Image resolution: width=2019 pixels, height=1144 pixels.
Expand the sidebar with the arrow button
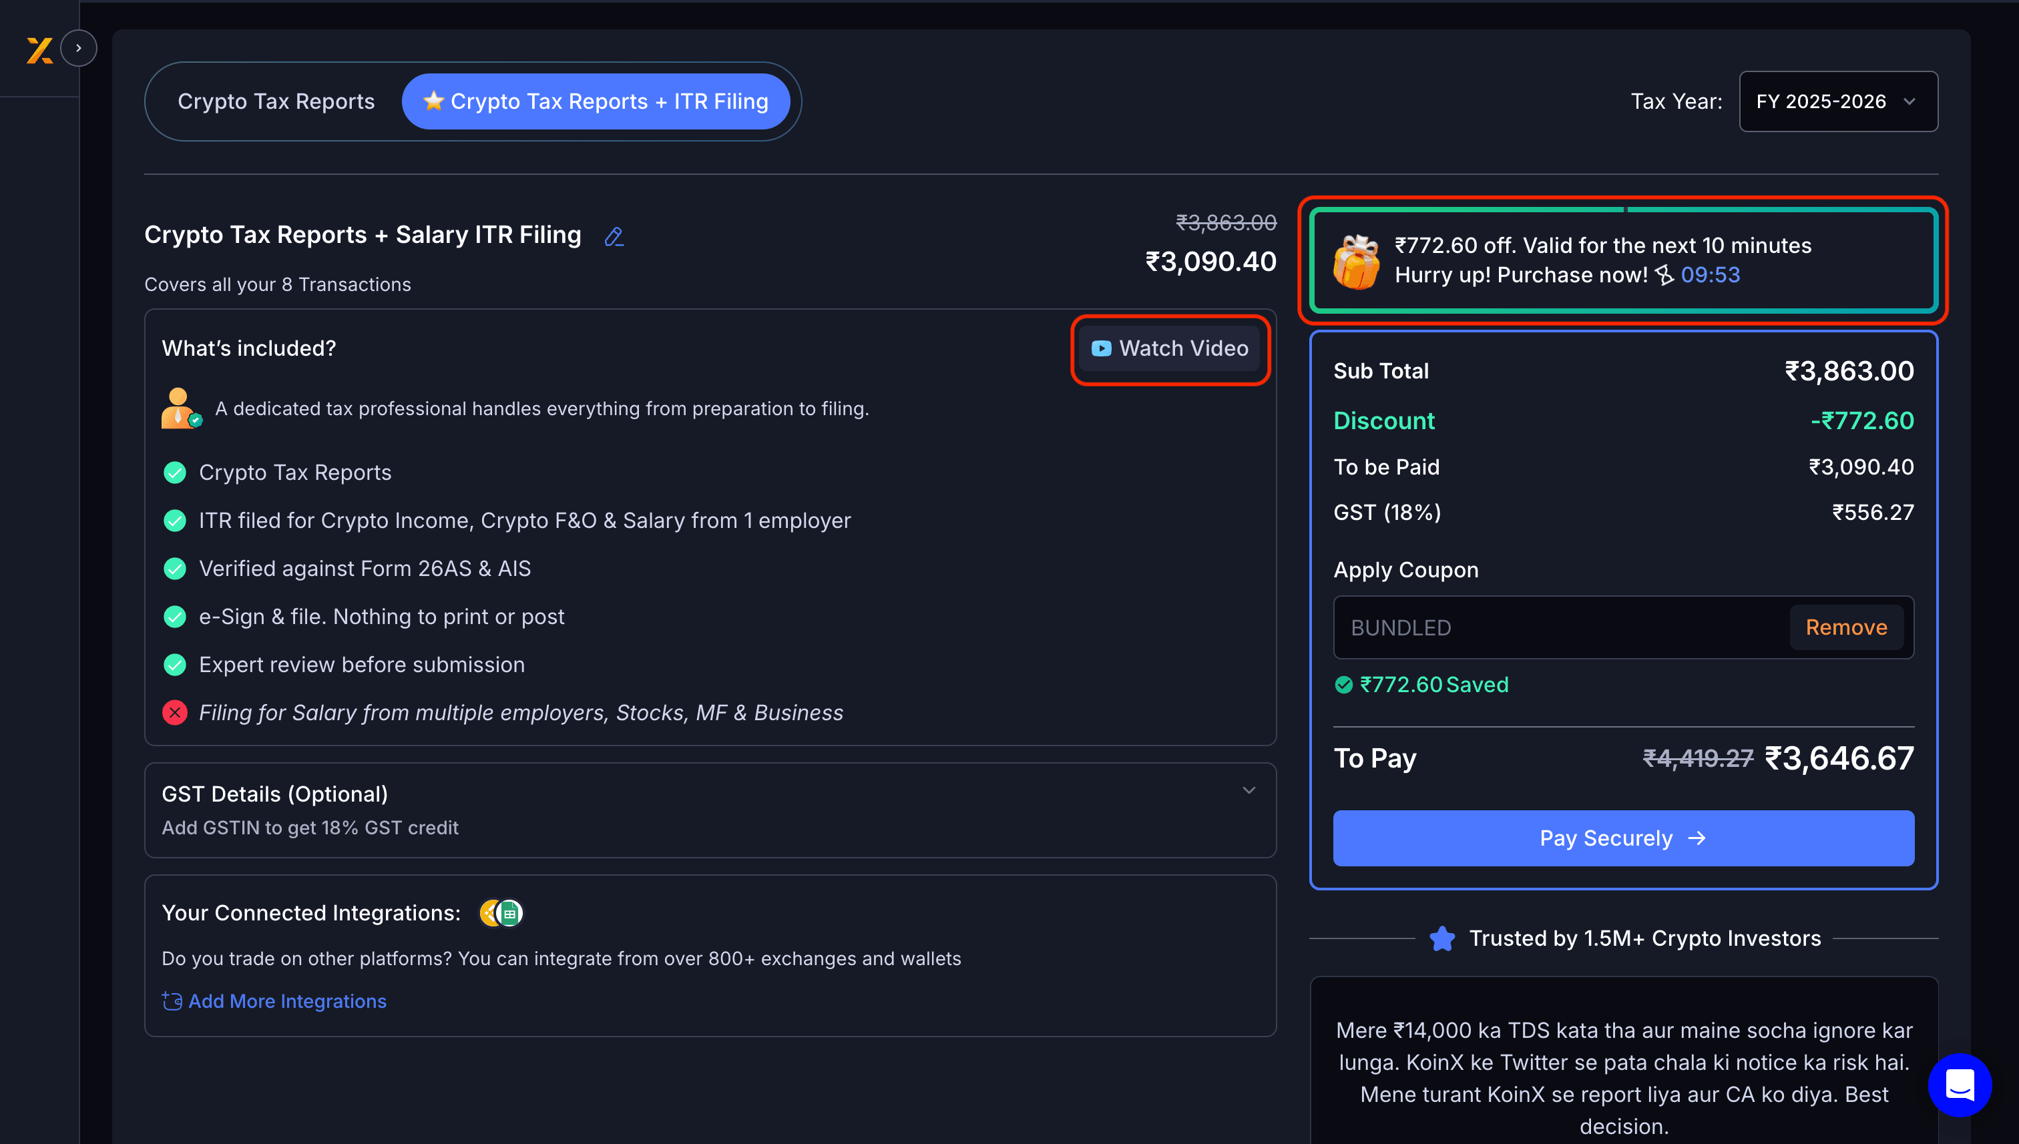point(79,48)
